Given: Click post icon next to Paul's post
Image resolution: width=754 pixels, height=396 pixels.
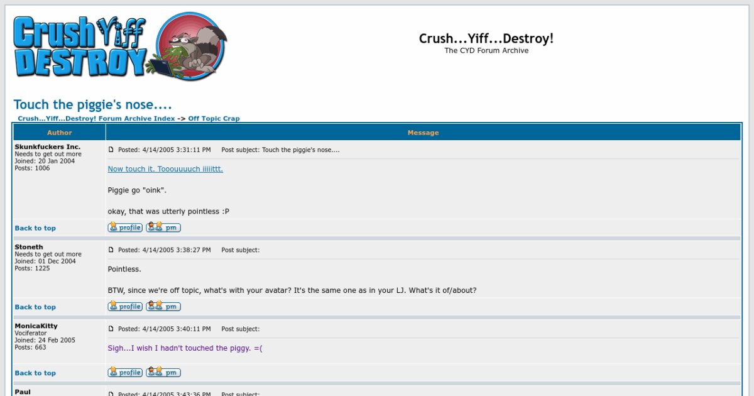Looking at the screenshot, I should coord(111,393).
